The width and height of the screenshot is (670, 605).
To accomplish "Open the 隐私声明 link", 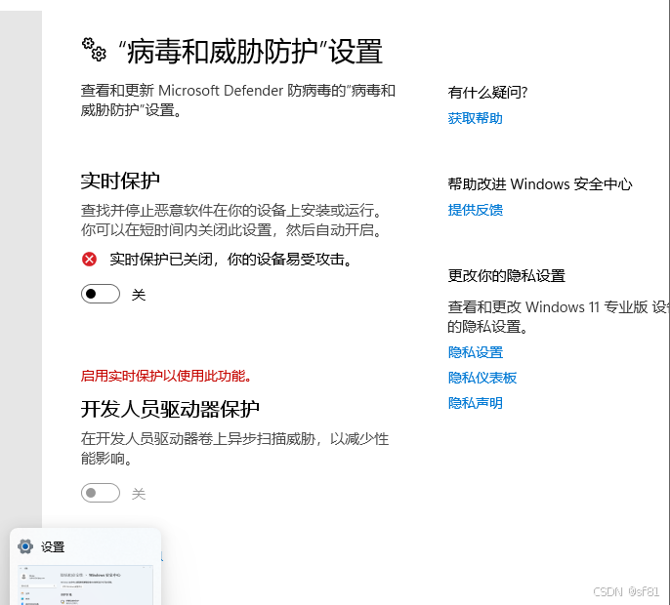I will pyautogui.click(x=475, y=403).
